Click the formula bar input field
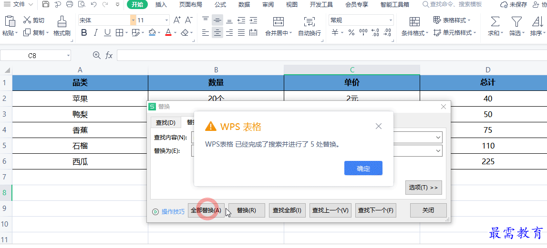Image resolution: width=547 pixels, height=248 pixels. (x=332, y=55)
